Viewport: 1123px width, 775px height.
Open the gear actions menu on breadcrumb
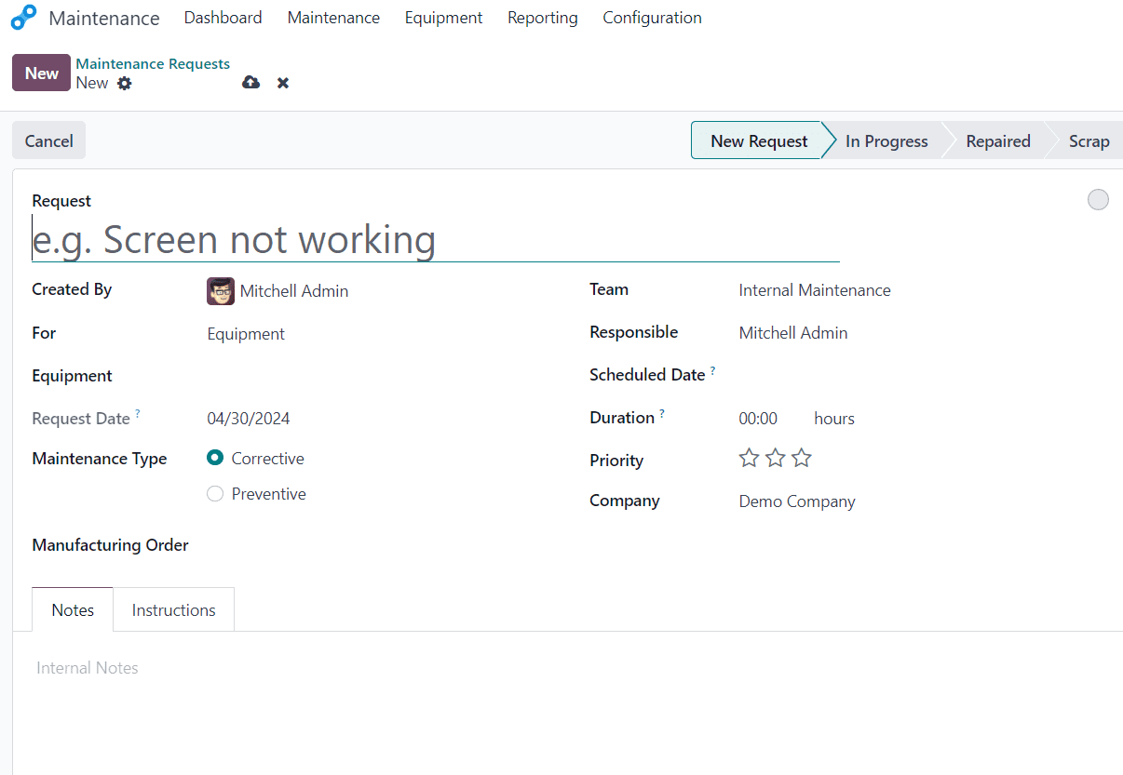click(x=123, y=83)
